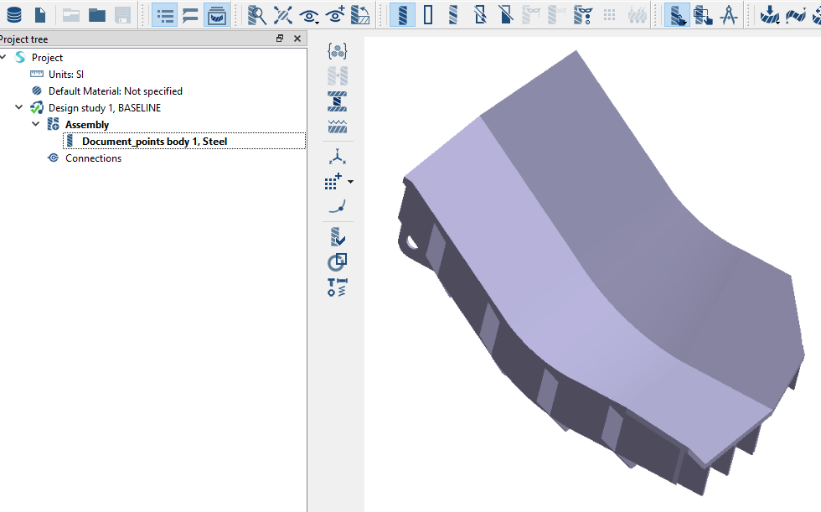Screen dimensions: 821x512
Task: Collapse the Assembly tree node
Action: (35, 125)
